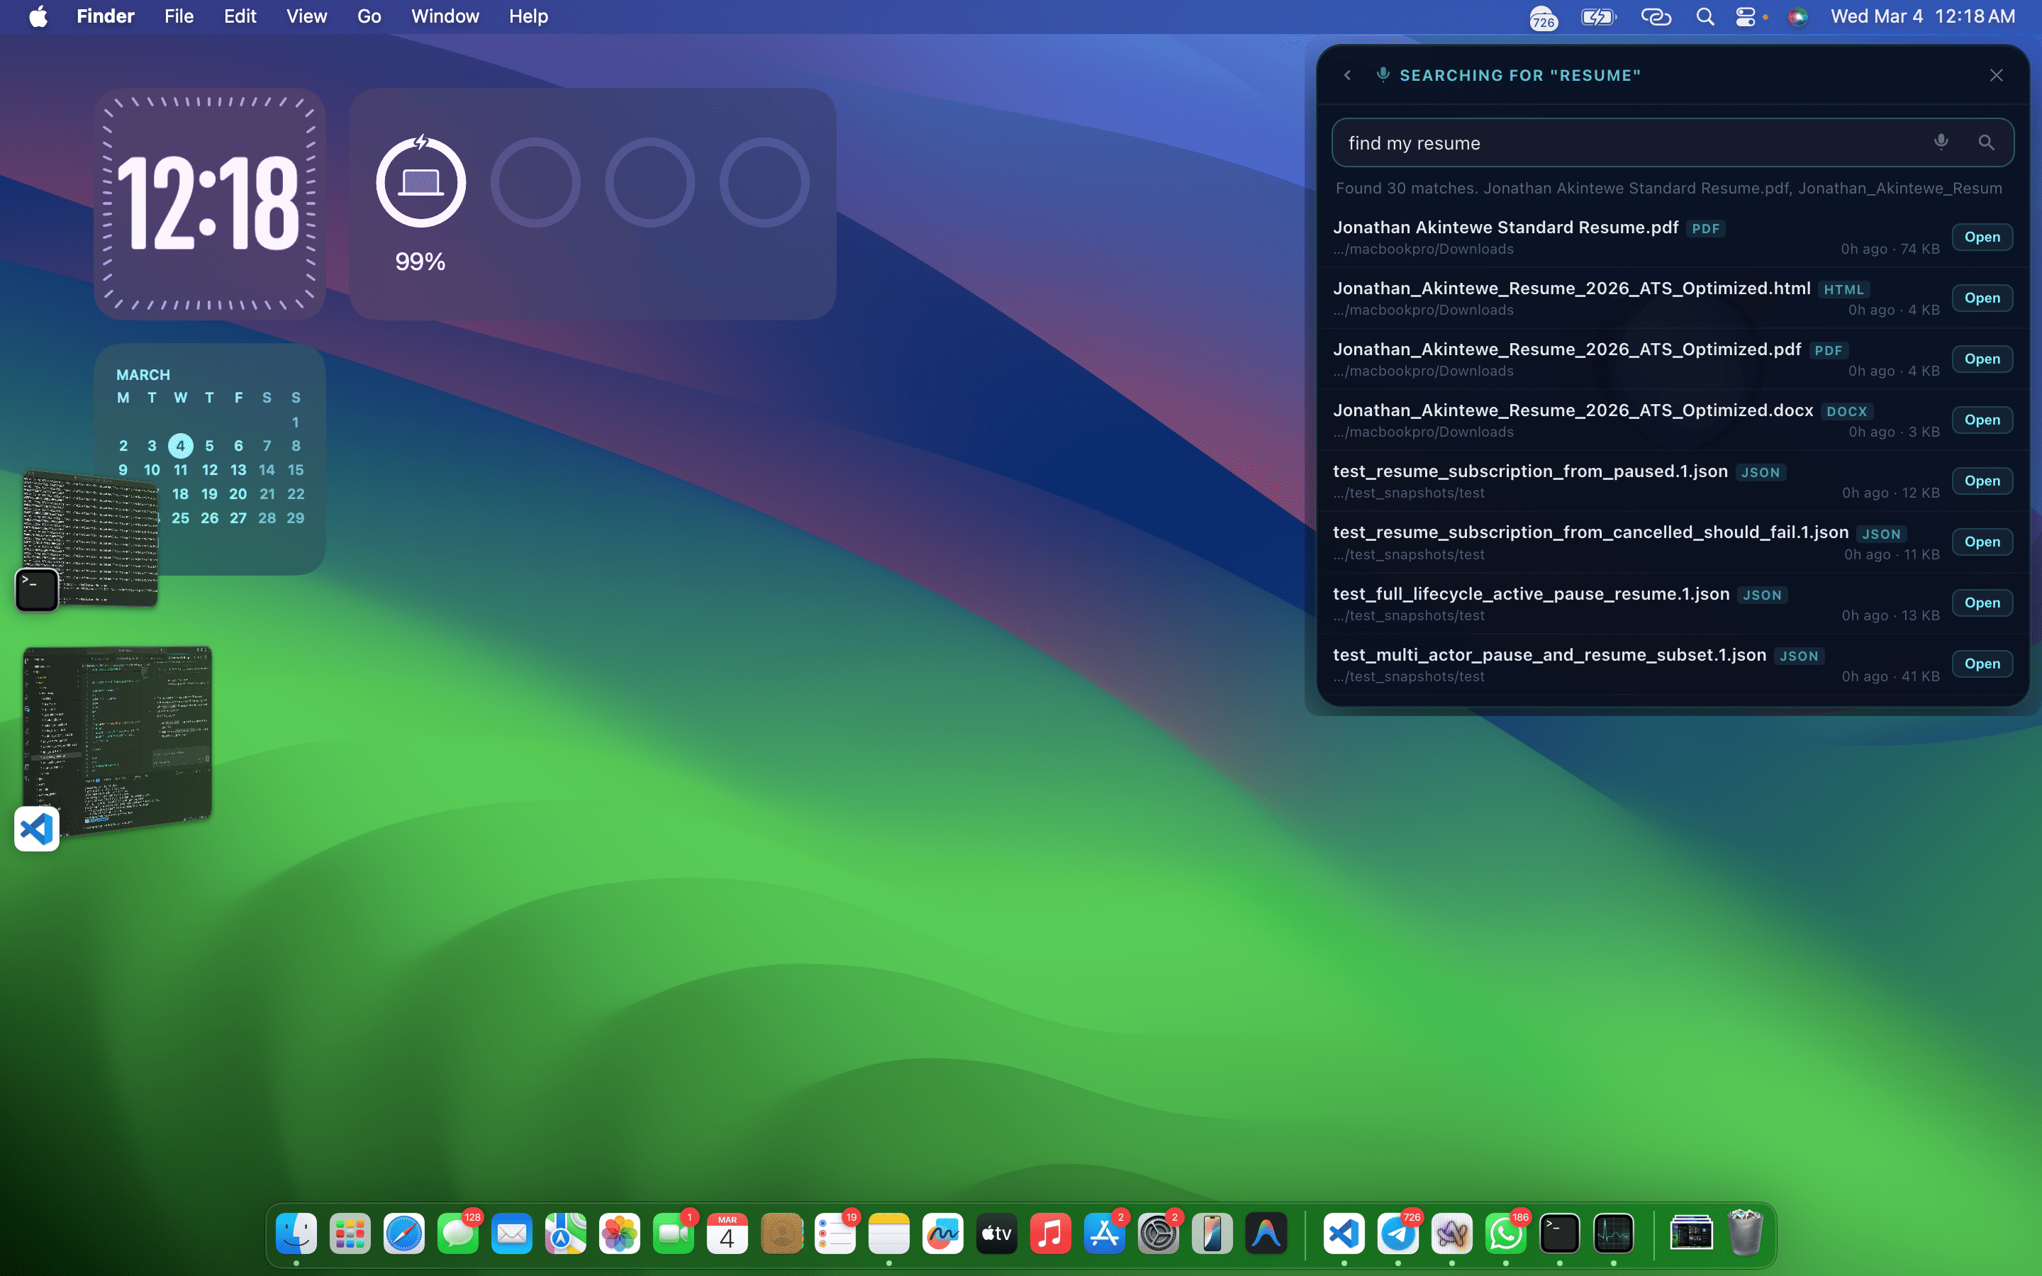Screen dimensions: 2042x1276
Task: Open the View menu
Action: coord(306,17)
